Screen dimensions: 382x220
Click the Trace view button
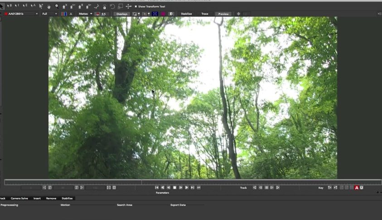coord(205,14)
